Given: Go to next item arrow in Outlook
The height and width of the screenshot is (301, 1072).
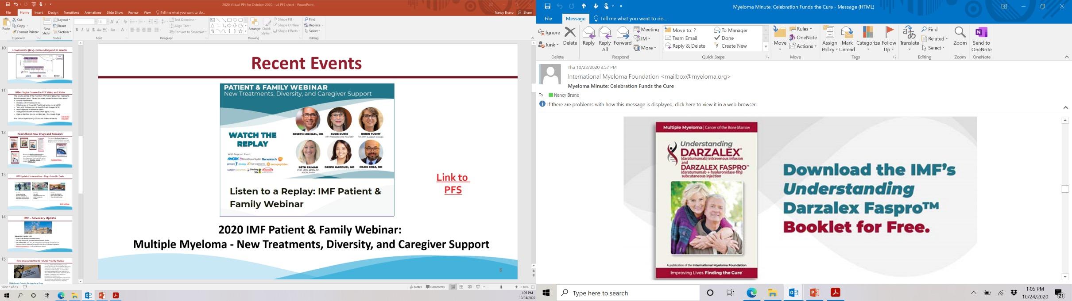Looking at the screenshot, I should (596, 6).
